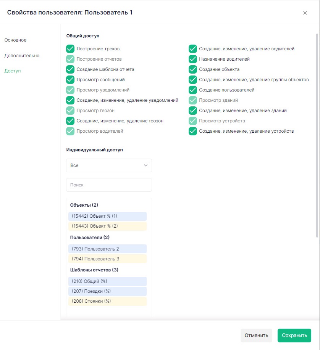
Task: Save changes with Сохранить button
Action: pyautogui.click(x=294, y=335)
